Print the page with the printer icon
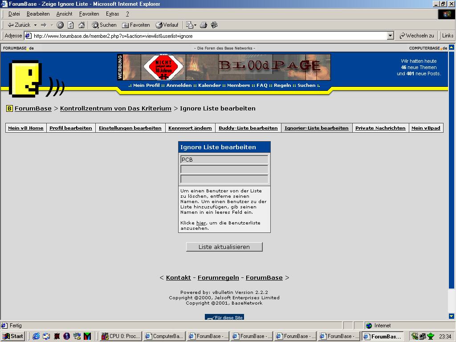Image resolution: width=456 pixels, height=342 pixels. coord(203,25)
